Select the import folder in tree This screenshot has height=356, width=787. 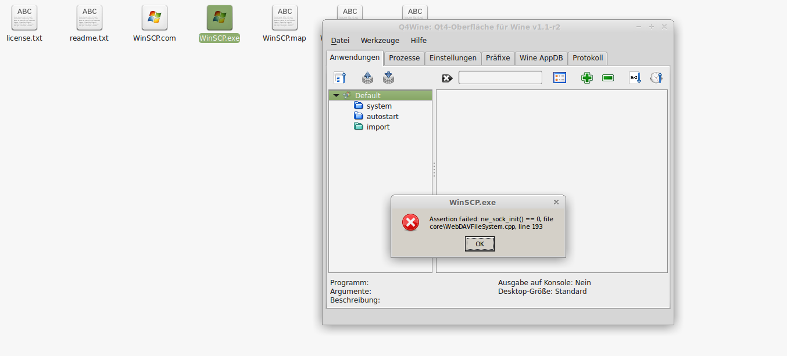(x=378, y=127)
